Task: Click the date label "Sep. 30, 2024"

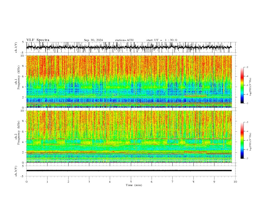Action: (93, 40)
